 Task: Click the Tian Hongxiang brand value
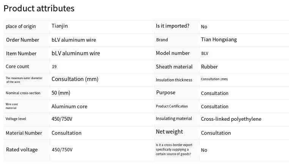pyautogui.click(x=219, y=40)
